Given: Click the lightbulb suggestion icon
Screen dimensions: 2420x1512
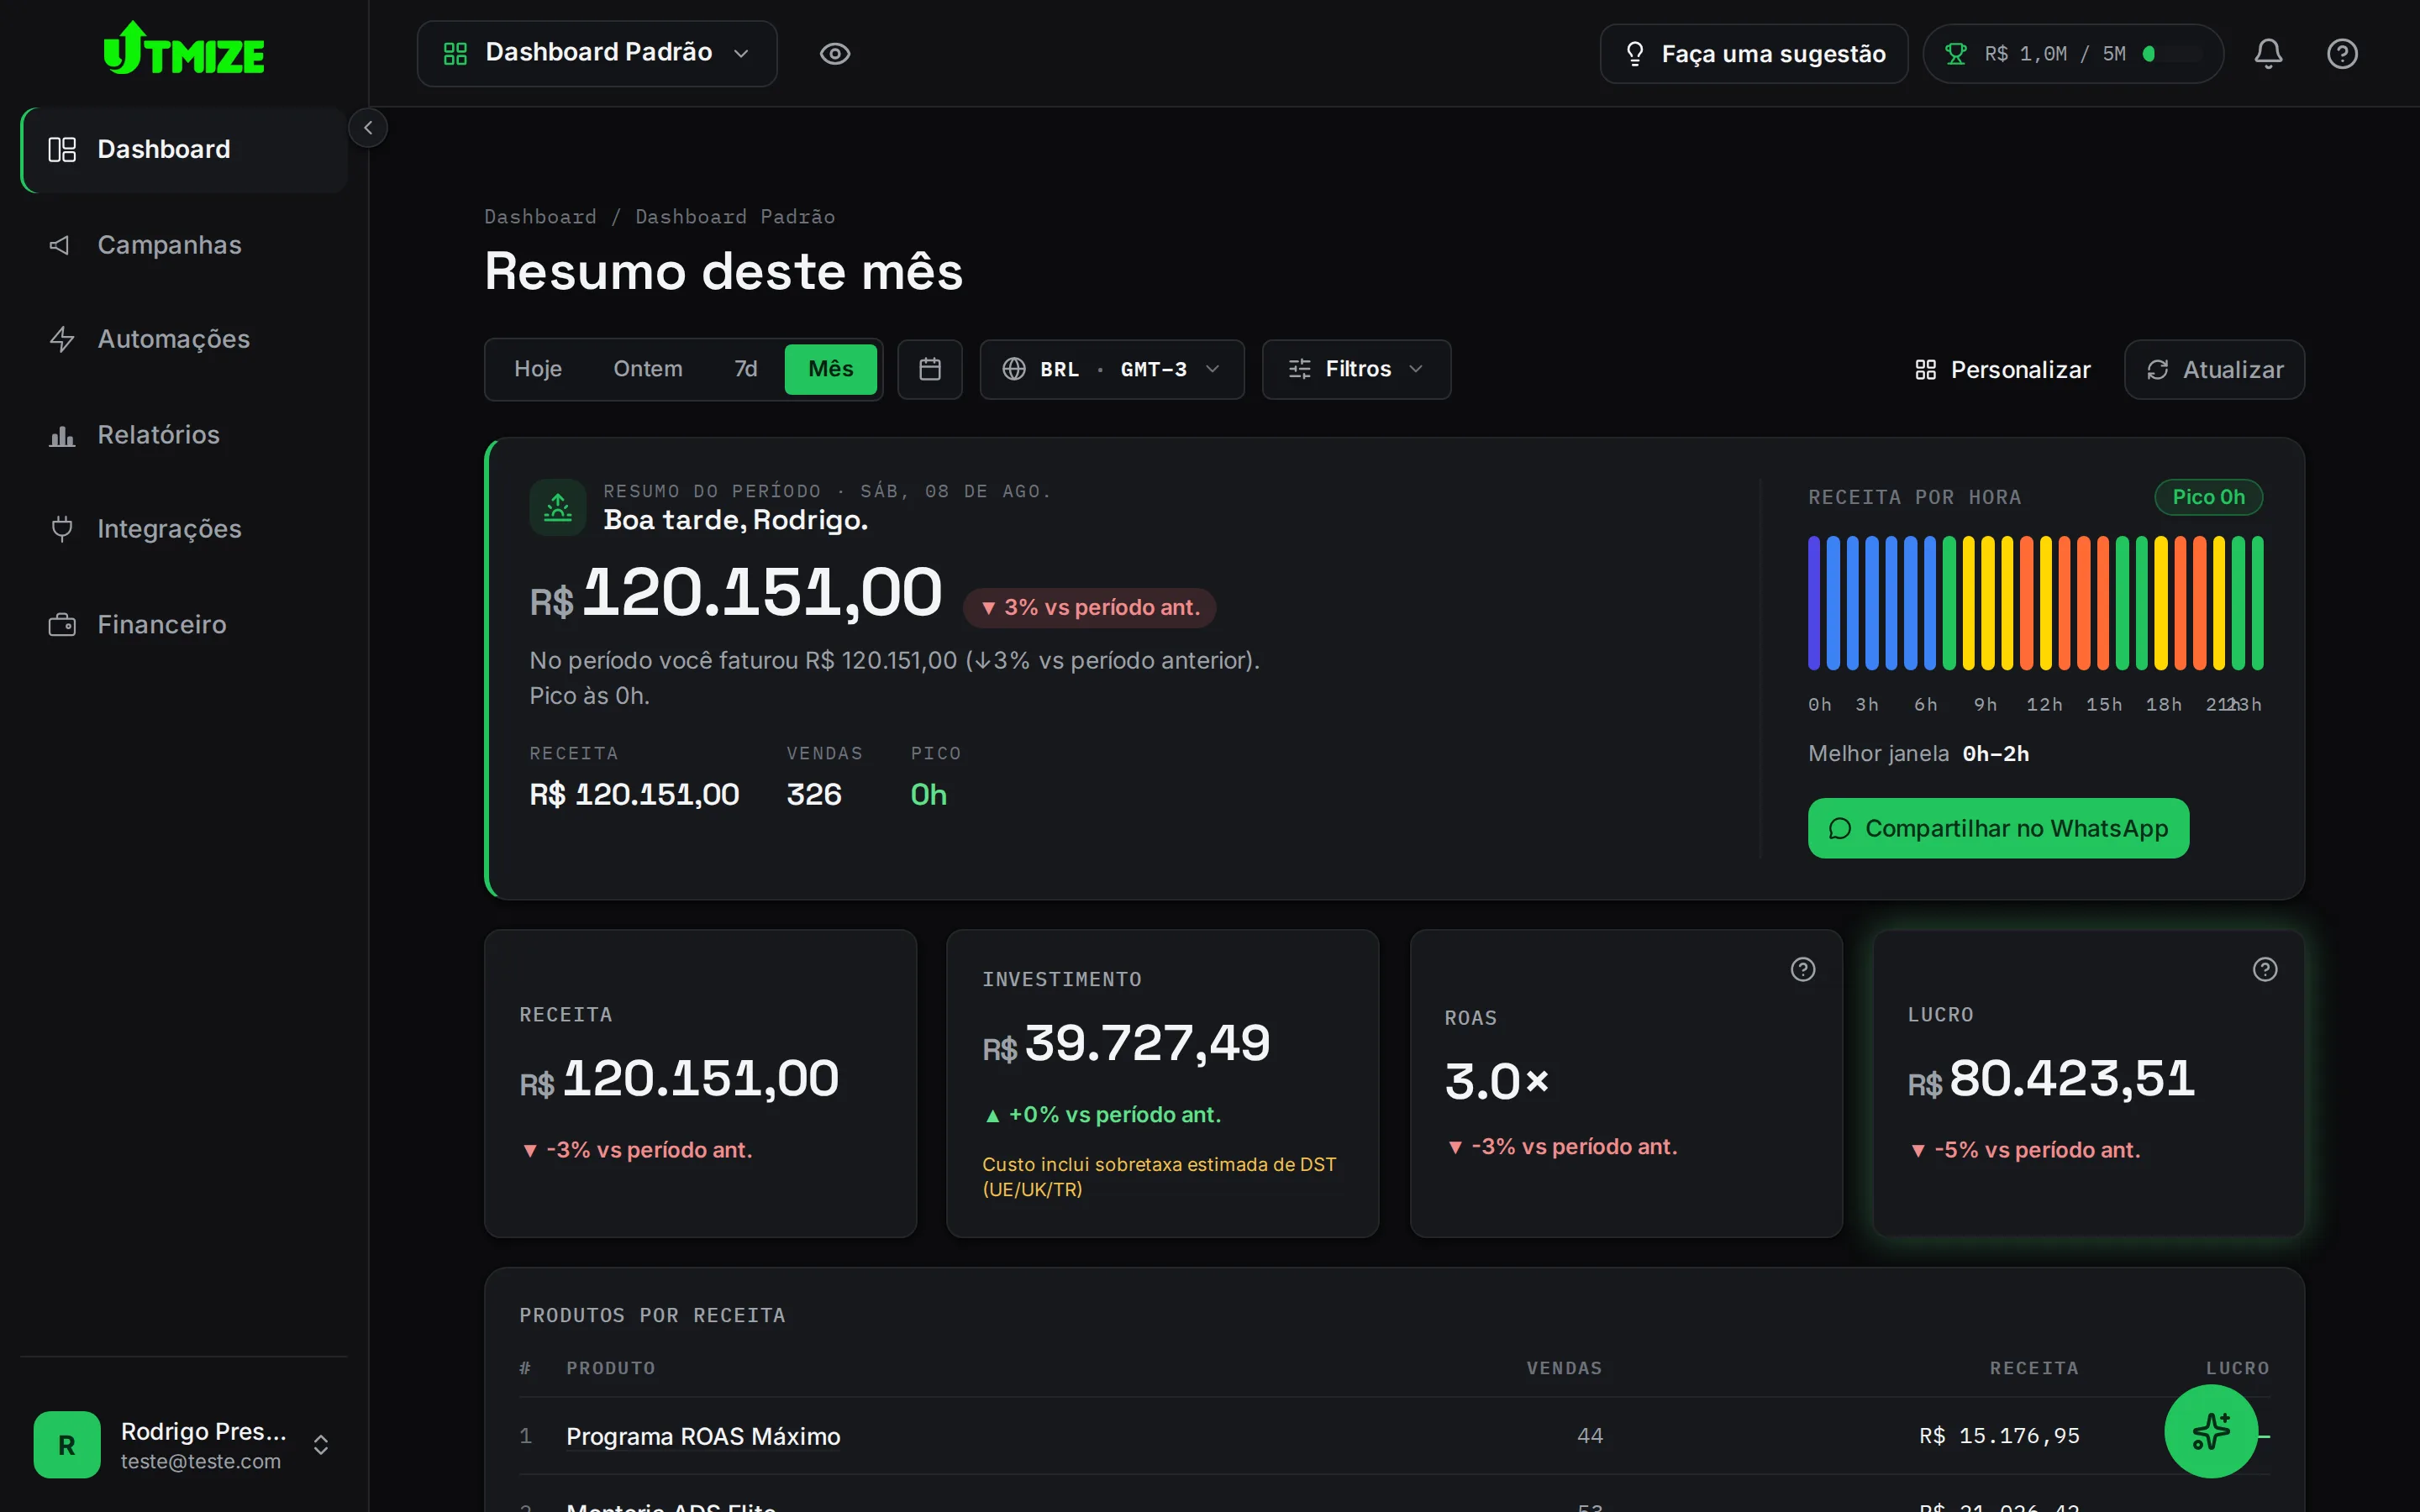Looking at the screenshot, I should tap(1635, 54).
